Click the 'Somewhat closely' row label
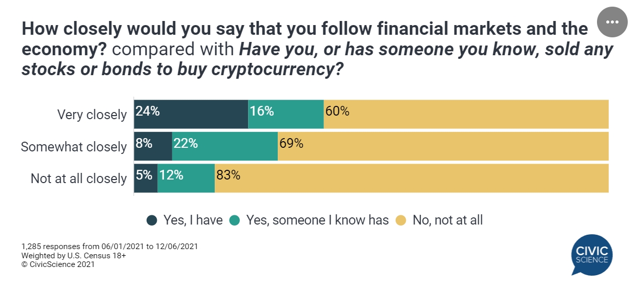Image resolution: width=638 pixels, height=290 pixels. point(74,147)
